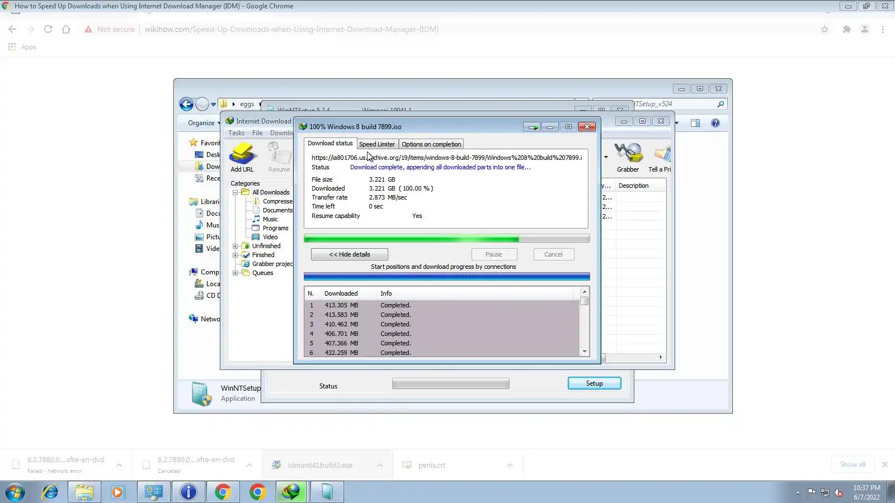
Task: Select the Grabber projects tree item
Action: 267,264
